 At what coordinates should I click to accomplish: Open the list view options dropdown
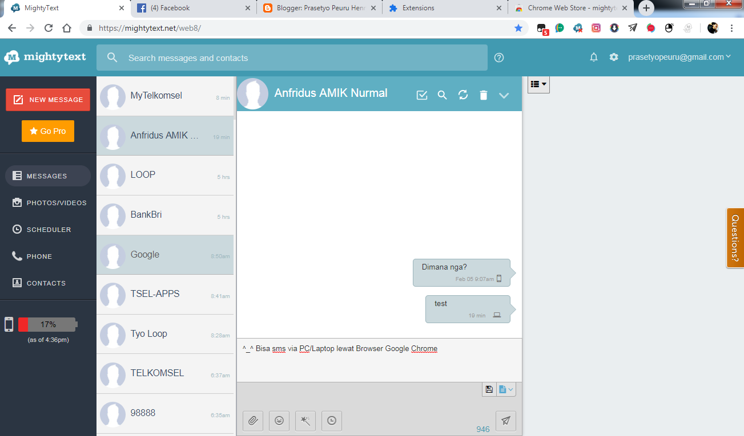tap(538, 84)
